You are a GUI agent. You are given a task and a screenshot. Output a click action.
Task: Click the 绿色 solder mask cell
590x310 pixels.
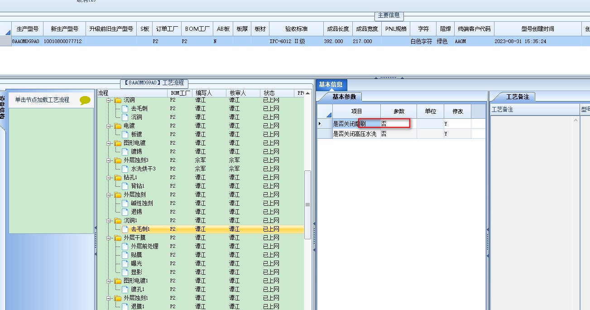[x=445, y=41]
